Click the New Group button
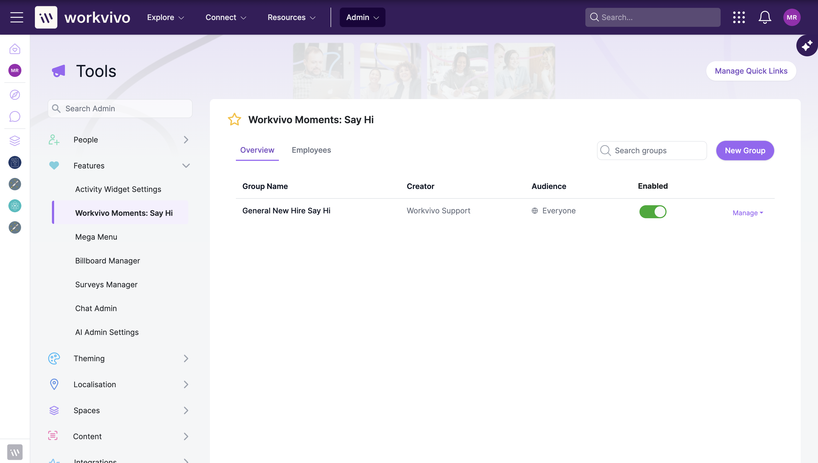 coord(745,151)
